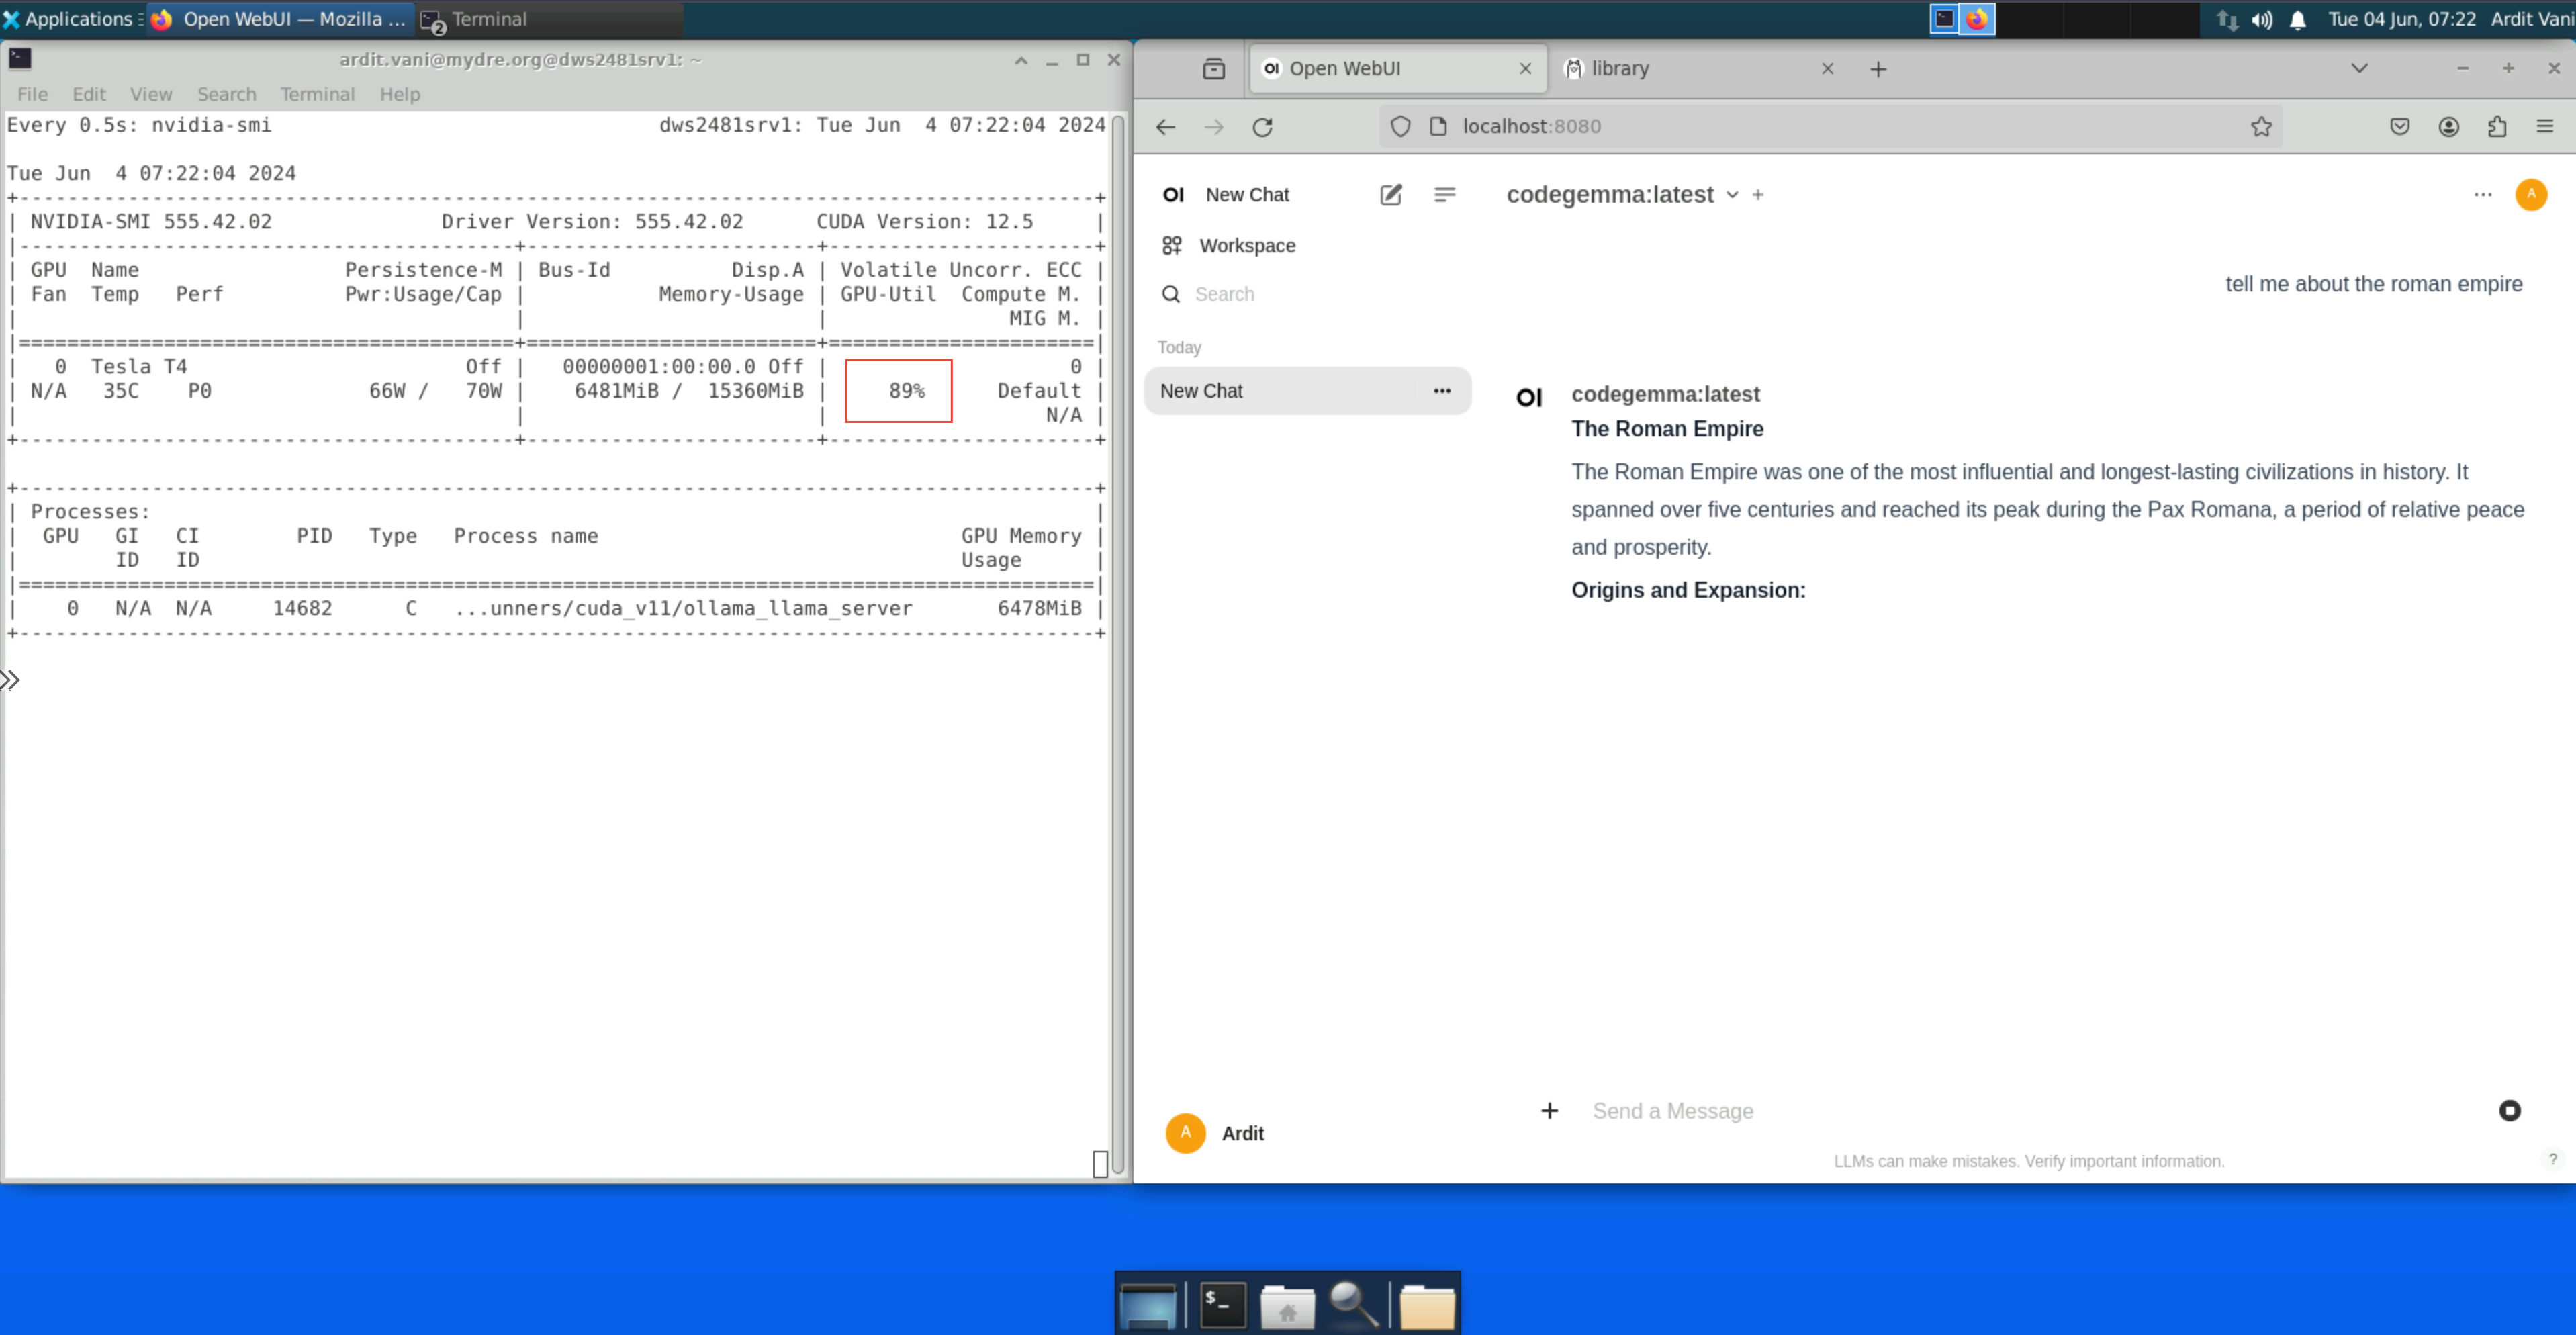Open the terminal Edit menu
This screenshot has height=1335, width=2576.
(x=88, y=94)
